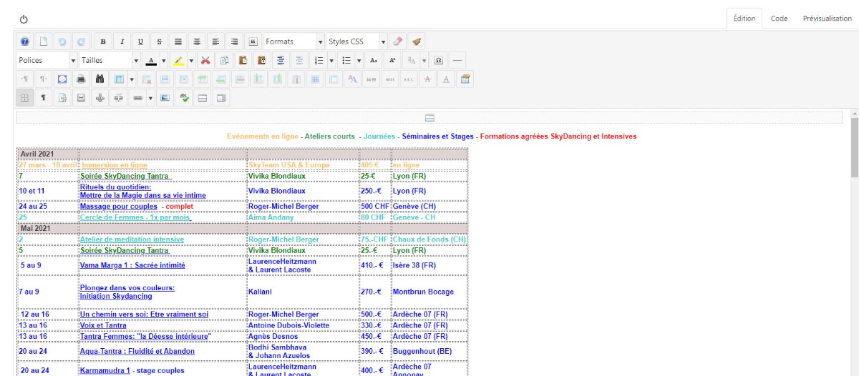Open 'Vama Marga 1 : Sacrée intimité' link
Screen dimensions: 859x376
coord(132,265)
